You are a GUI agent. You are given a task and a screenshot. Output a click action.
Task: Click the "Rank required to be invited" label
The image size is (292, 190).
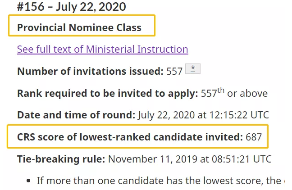[107, 94]
